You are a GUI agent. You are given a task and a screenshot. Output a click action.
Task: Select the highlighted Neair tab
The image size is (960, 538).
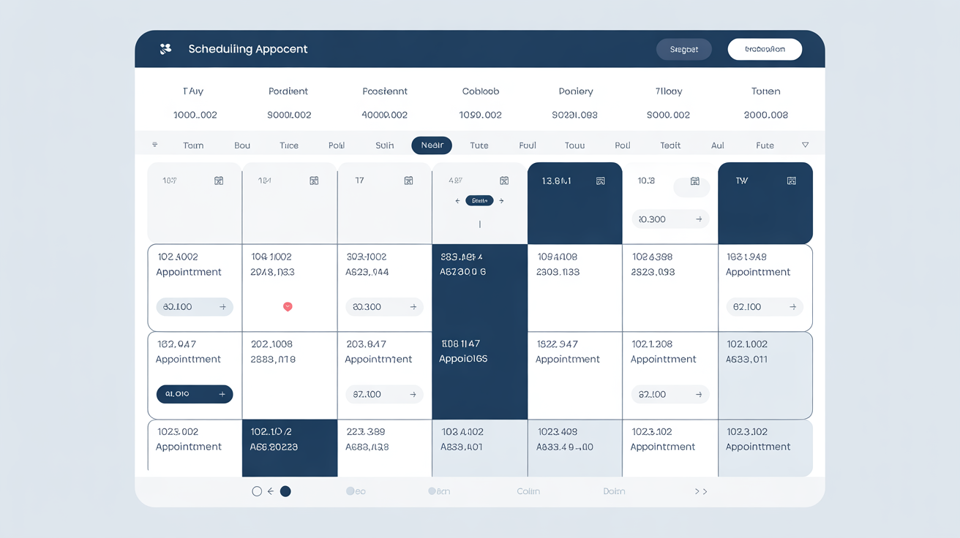tap(432, 145)
